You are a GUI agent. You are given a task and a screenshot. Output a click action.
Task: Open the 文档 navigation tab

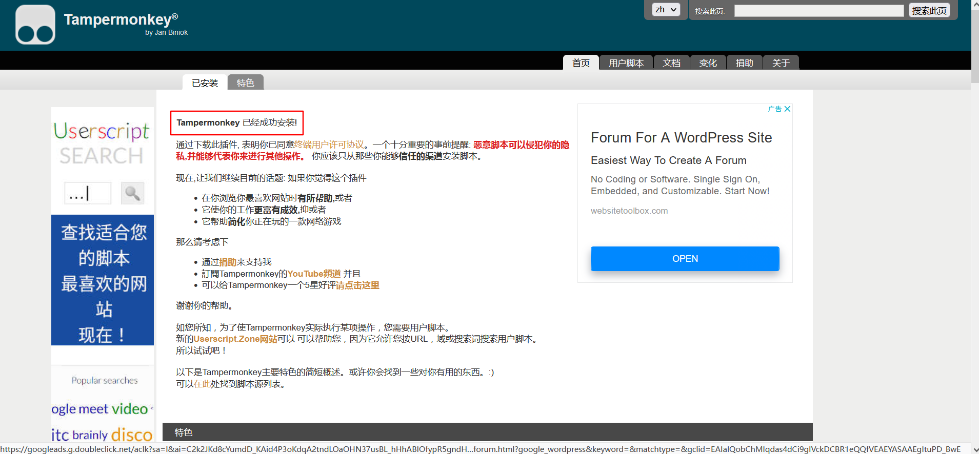point(671,63)
